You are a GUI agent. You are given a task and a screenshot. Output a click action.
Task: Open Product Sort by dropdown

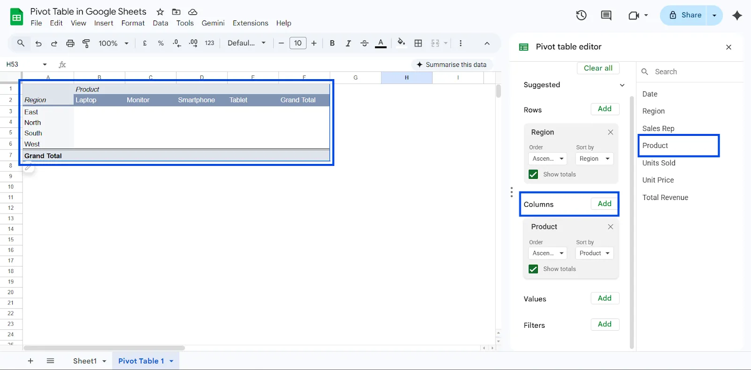(x=594, y=253)
